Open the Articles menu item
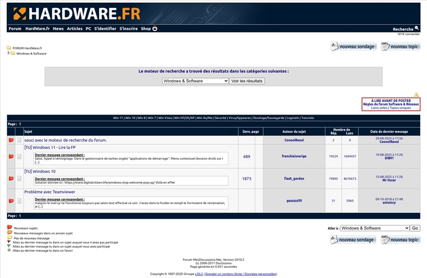 point(75,29)
